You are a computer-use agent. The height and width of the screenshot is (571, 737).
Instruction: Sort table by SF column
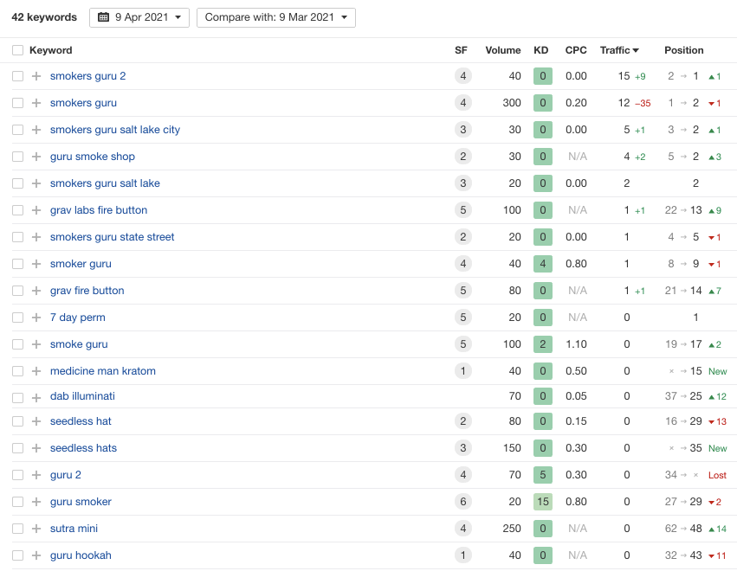(461, 50)
